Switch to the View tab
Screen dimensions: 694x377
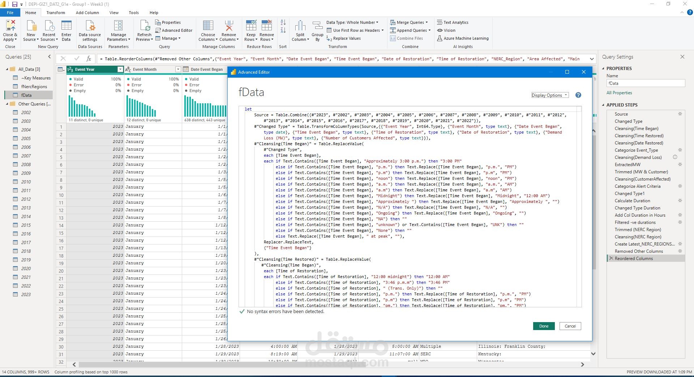[x=114, y=13]
